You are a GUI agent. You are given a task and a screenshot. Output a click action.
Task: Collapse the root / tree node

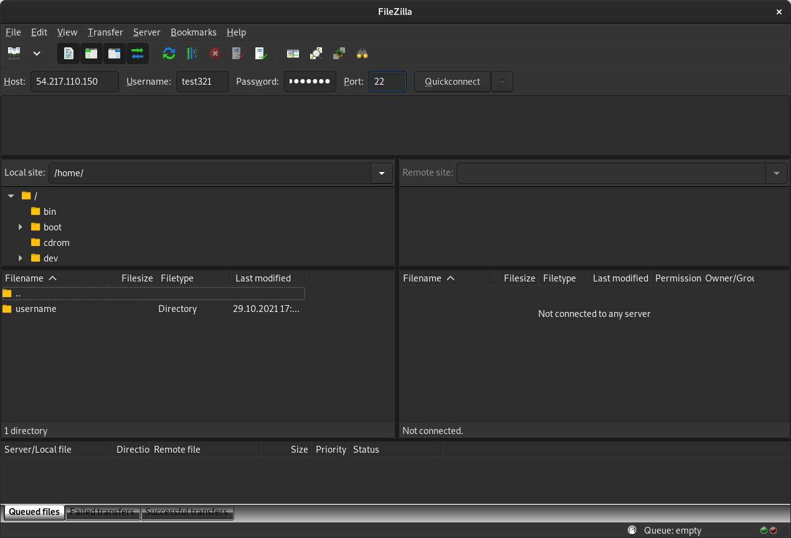(x=11, y=196)
